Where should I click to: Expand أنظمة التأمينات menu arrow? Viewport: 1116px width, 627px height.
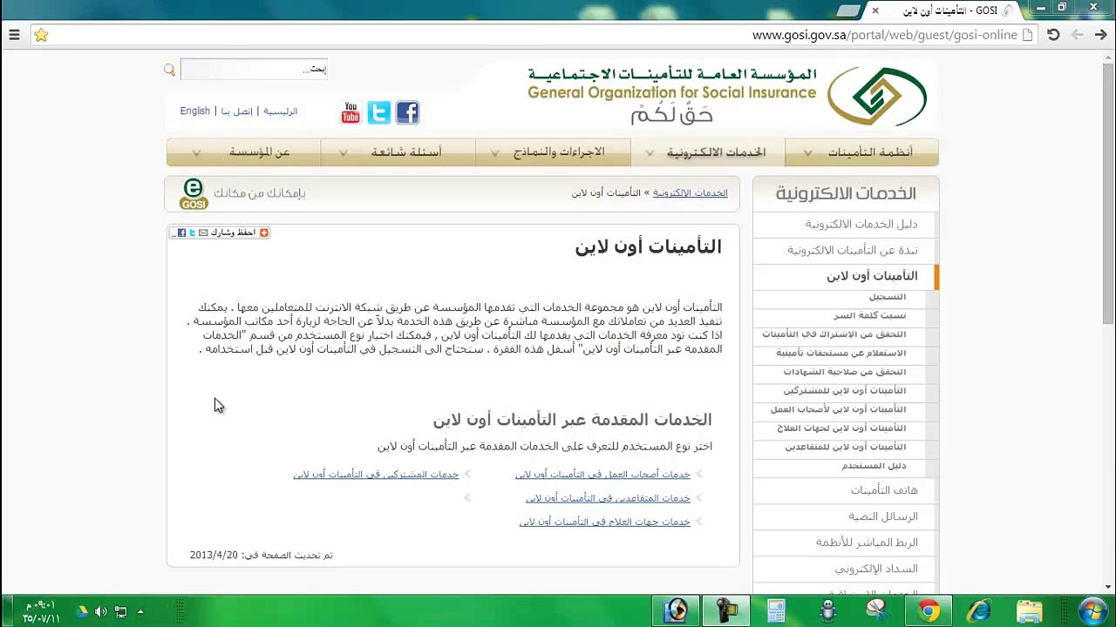807,153
